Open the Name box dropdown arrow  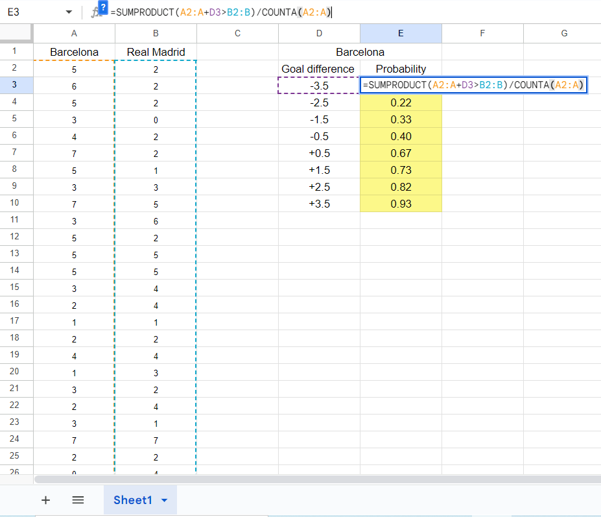[69, 12]
